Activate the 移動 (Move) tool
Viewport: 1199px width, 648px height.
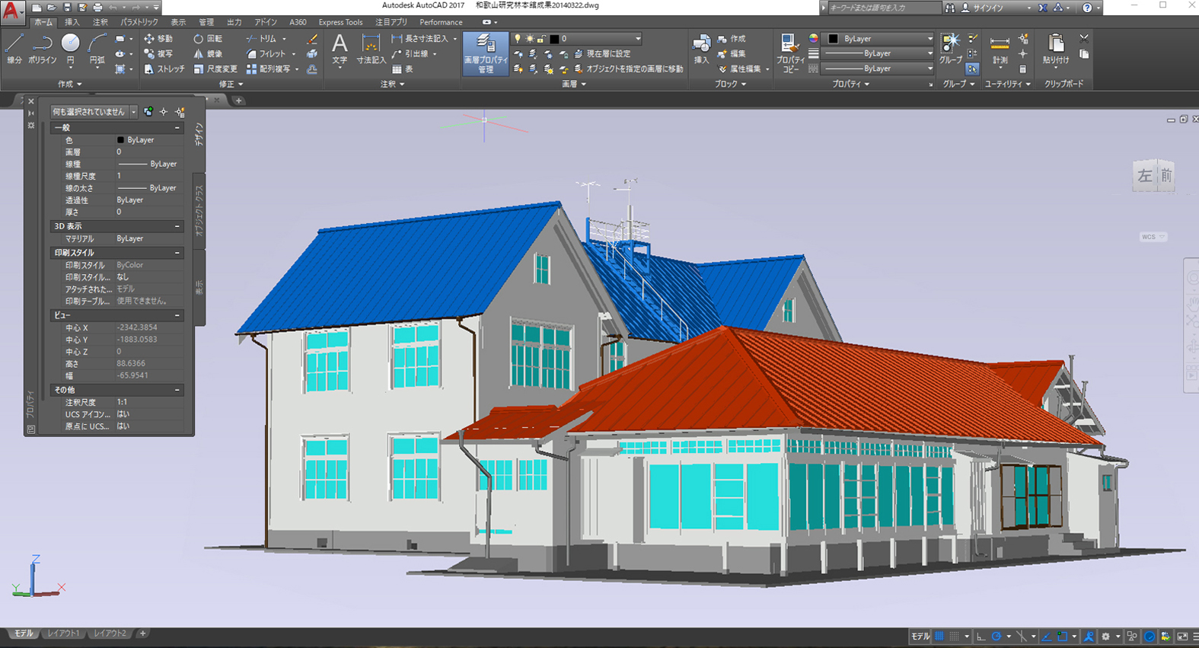(x=158, y=39)
